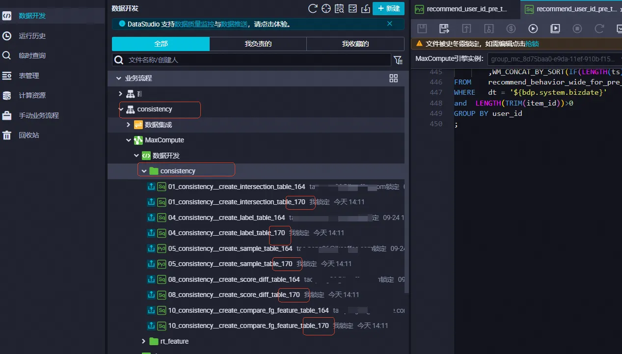622x354 pixels.
Task: Click the locate target icon in panel header
Action: click(326, 8)
